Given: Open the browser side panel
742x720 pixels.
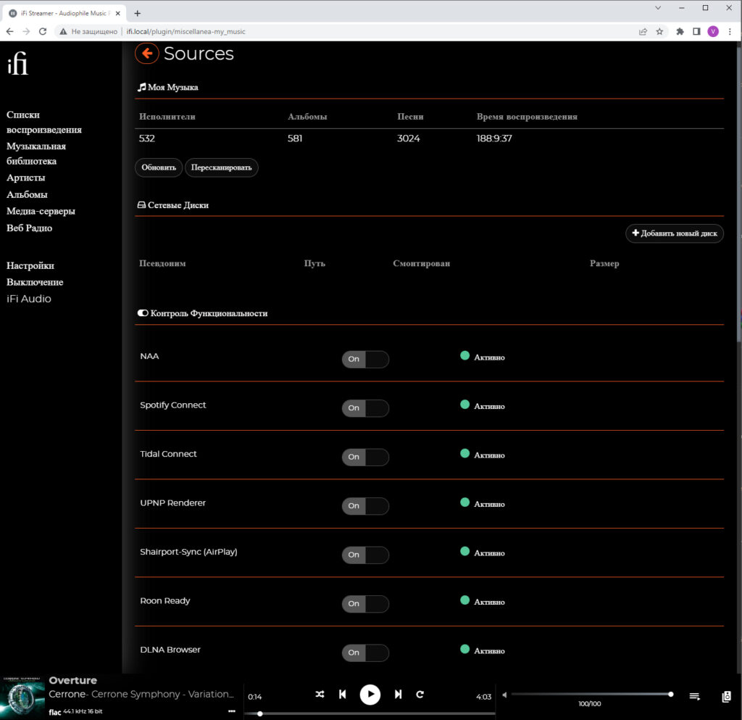Looking at the screenshot, I should pos(696,32).
